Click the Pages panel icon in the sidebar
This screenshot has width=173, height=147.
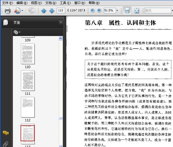(x=5, y=23)
